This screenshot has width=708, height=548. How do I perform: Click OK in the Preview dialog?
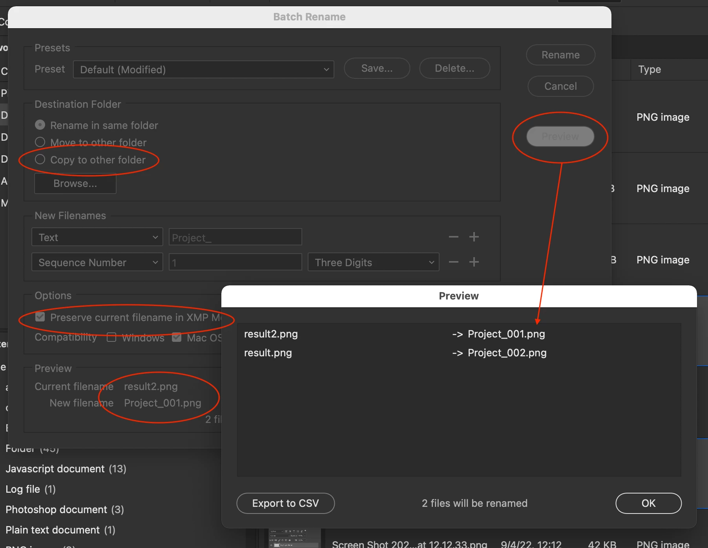coord(648,503)
